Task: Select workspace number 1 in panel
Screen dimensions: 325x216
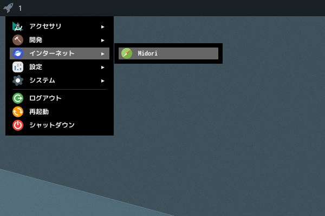Action: (20, 9)
